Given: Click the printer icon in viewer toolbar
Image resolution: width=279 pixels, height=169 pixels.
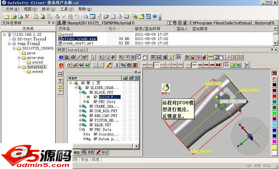Looking at the screenshot, I should click(x=73, y=57).
